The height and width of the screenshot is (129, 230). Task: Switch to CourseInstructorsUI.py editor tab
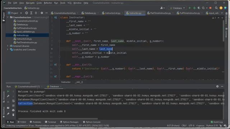[65, 13]
